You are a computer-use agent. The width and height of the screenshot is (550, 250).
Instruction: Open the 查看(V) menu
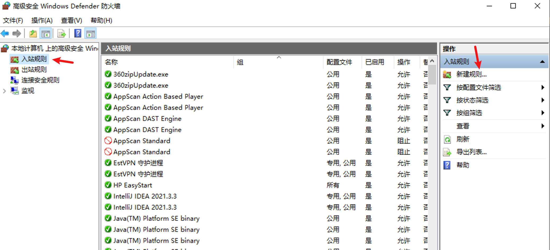pos(71,20)
